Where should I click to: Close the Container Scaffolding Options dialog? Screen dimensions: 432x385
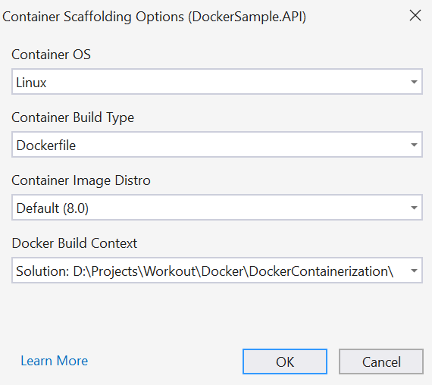click(x=415, y=15)
